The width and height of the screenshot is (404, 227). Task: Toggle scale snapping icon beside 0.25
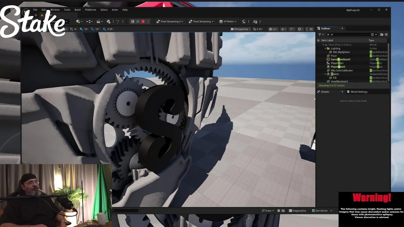click(104, 29)
